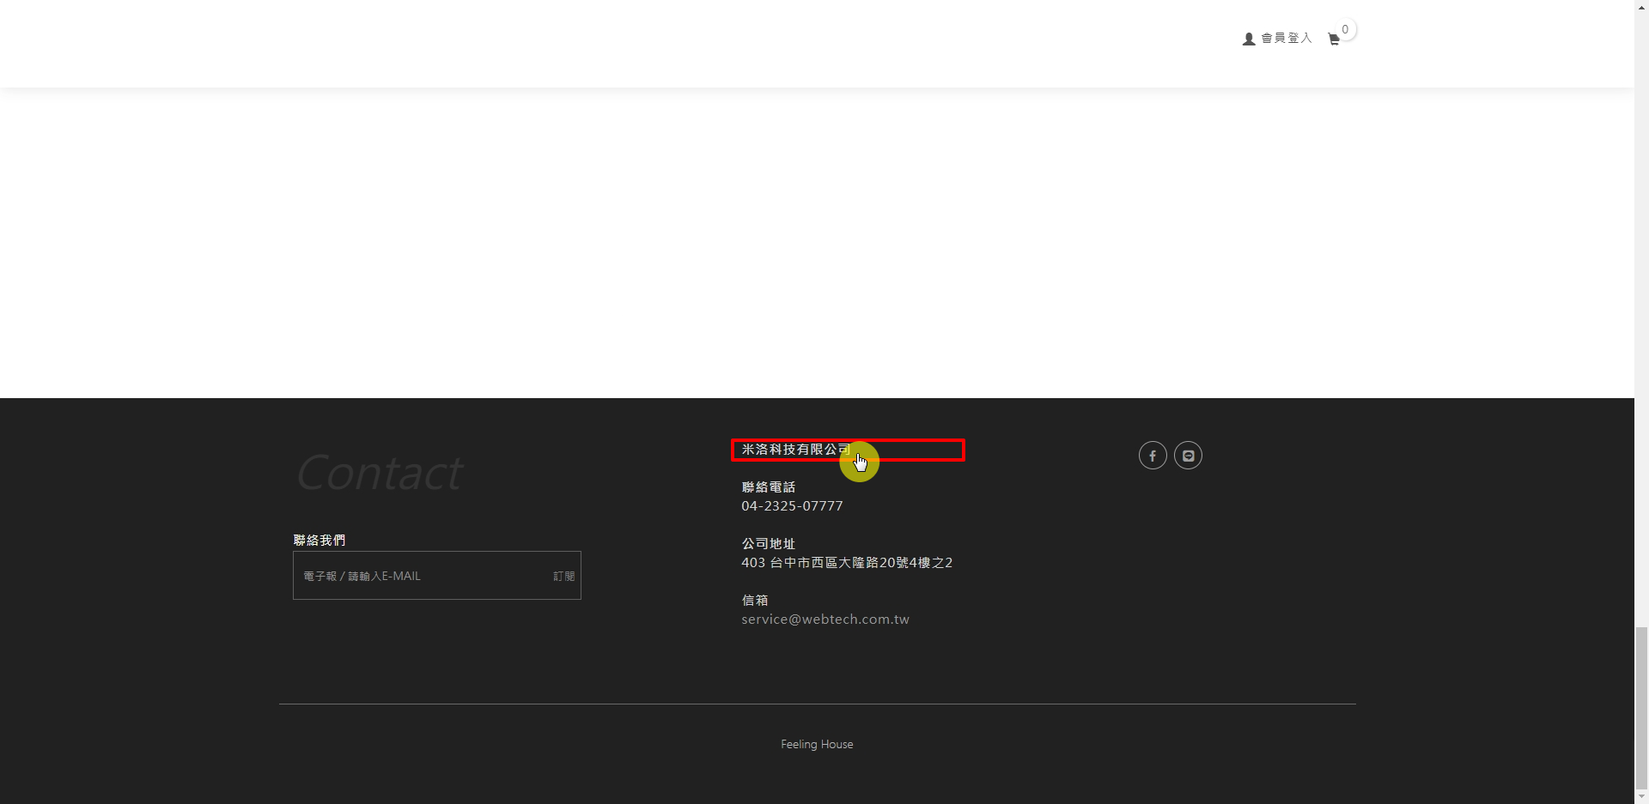Screen dimensions: 1649x804
Task: Open the LINE chat social icon
Action: pos(1188,456)
